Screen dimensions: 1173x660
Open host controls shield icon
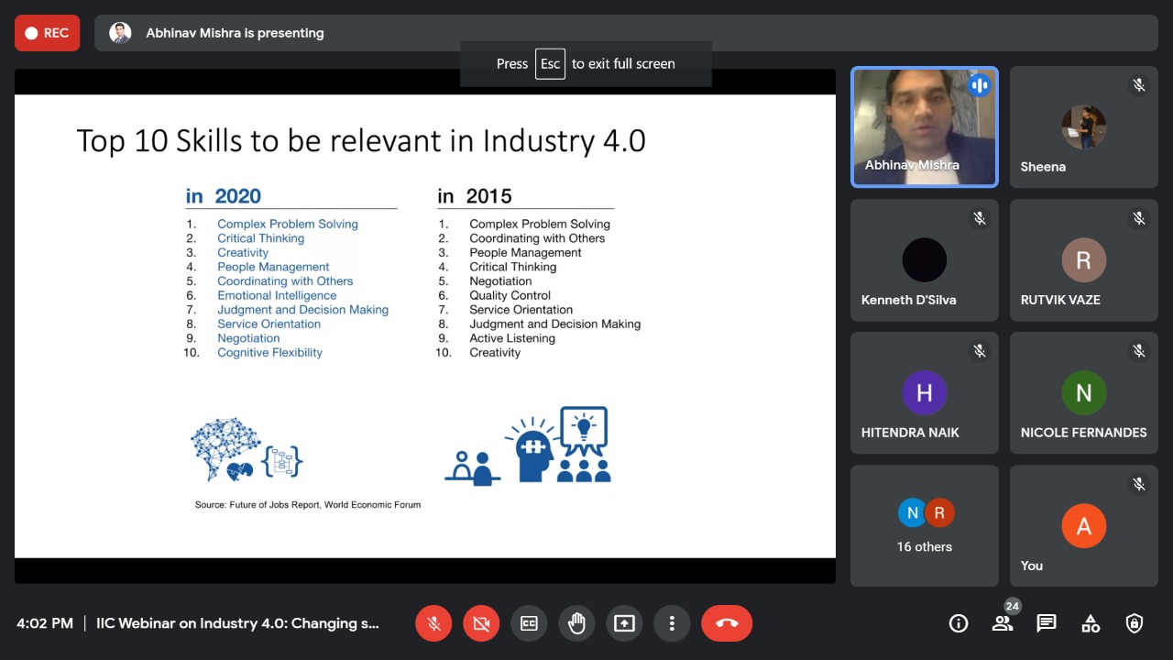tap(1135, 623)
